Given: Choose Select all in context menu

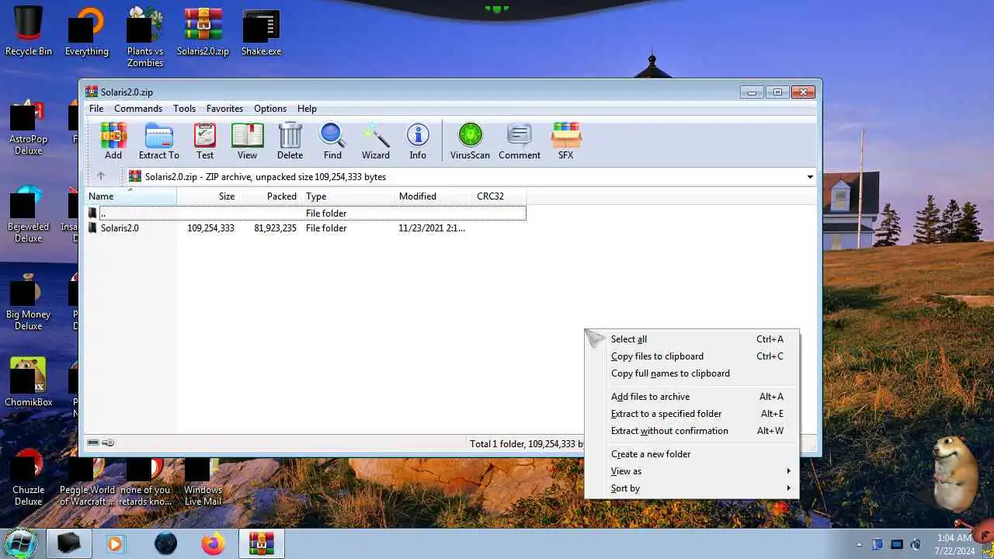Looking at the screenshot, I should tap(692, 339).
